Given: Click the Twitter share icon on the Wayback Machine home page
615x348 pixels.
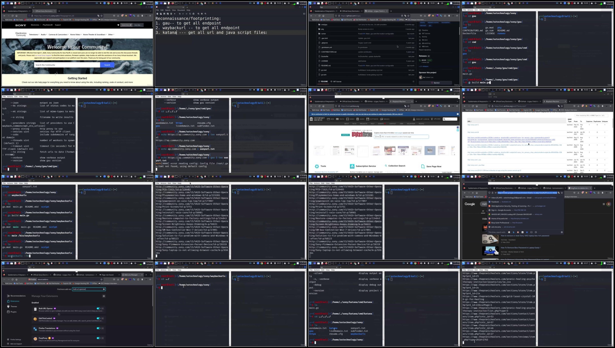Looking at the screenshot, I should point(458,130).
